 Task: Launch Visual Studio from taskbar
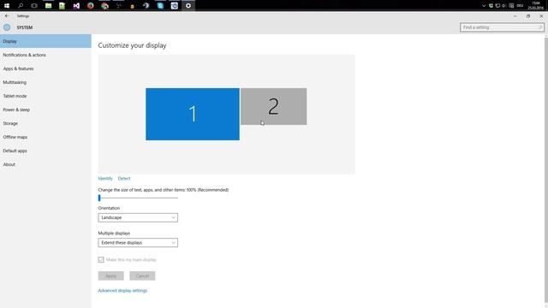(76, 6)
